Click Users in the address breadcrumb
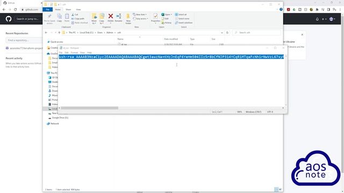The width and height of the screenshot is (344, 193). pos(100,33)
